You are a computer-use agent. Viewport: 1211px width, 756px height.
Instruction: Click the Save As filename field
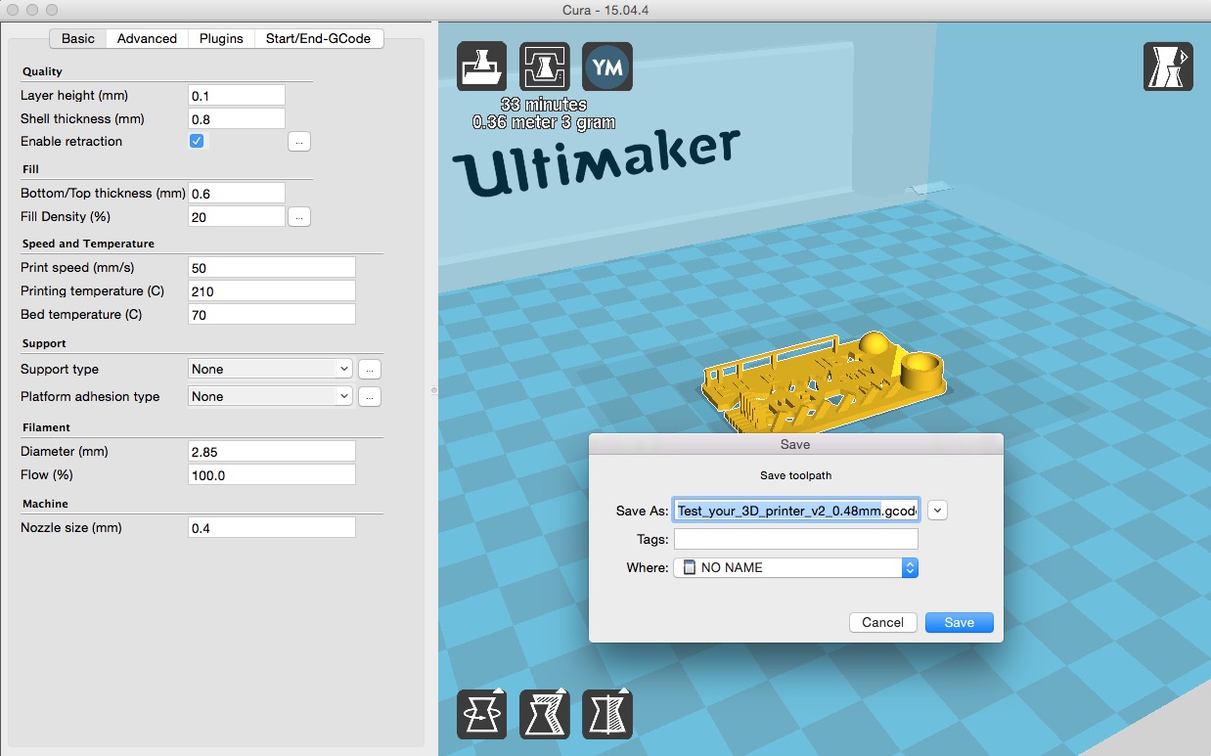point(796,510)
